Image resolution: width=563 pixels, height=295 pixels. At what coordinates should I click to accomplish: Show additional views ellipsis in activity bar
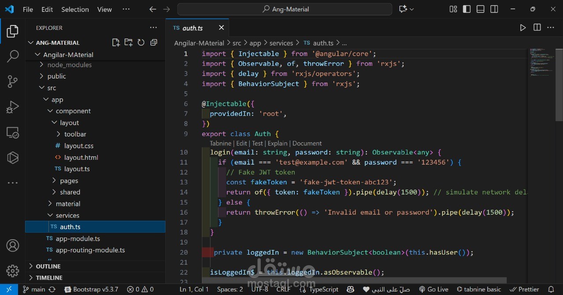click(x=12, y=183)
